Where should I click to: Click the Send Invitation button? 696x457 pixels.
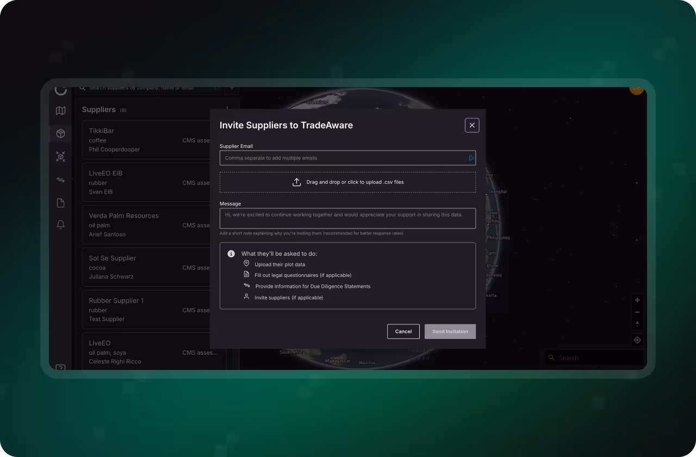(x=450, y=331)
